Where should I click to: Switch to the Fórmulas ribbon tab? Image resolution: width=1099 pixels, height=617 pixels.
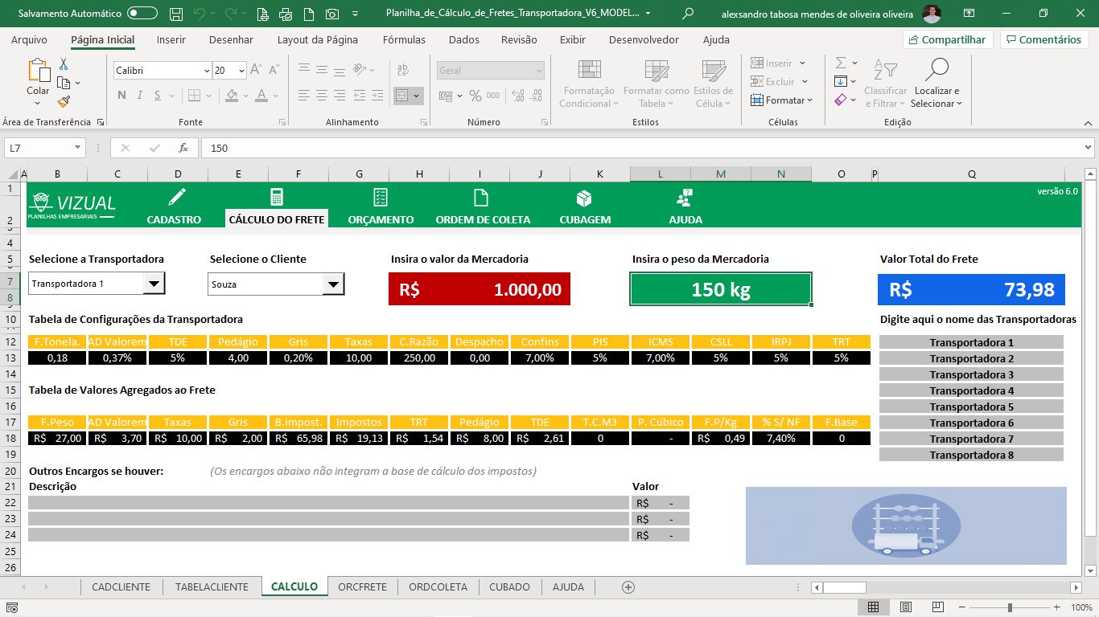[x=404, y=39]
